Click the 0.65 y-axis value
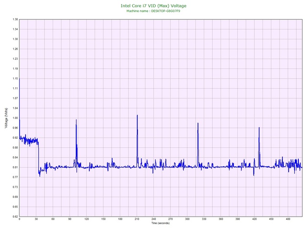This screenshot has height=231, width=307. point(15,207)
